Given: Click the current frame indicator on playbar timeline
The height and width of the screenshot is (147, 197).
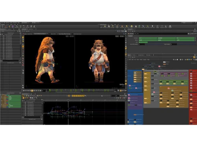Looking at the screenshot, I should pos(81,90).
